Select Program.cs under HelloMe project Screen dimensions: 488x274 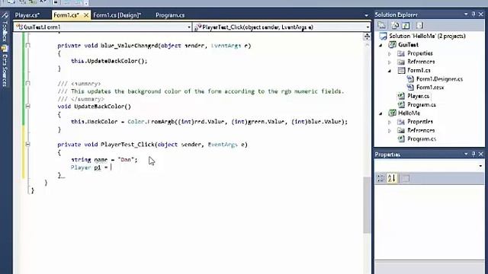pos(422,139)
